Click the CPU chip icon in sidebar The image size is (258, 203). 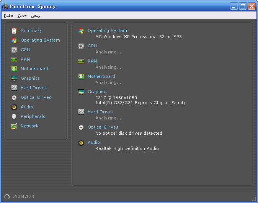[14, 50]
